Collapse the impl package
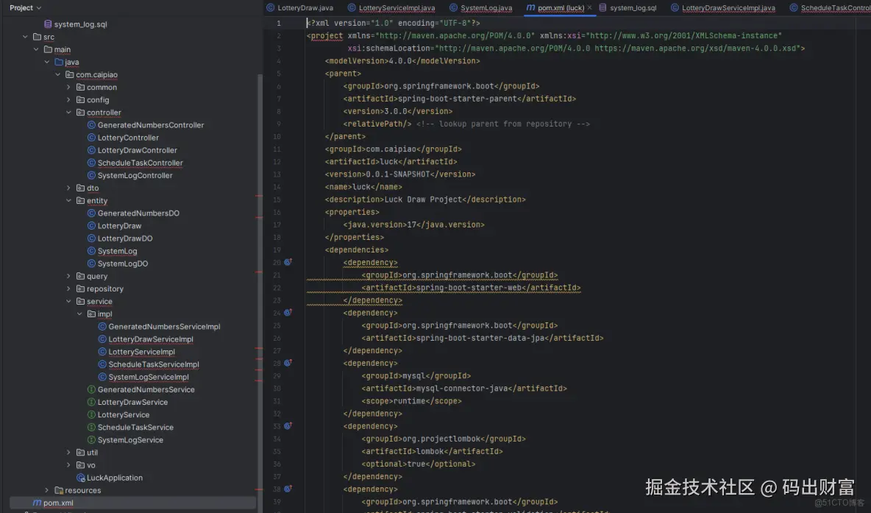871x513 pixels. 79,314
